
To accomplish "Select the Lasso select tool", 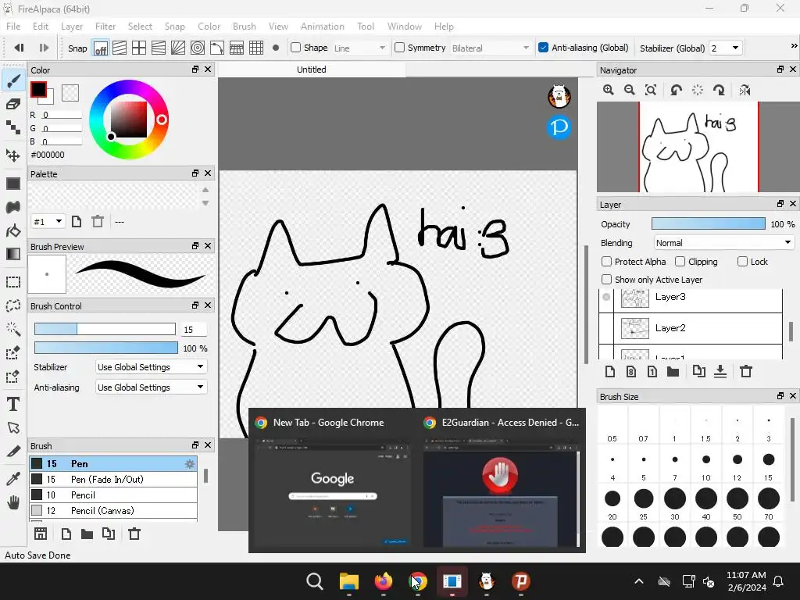I will click(13, 305).
